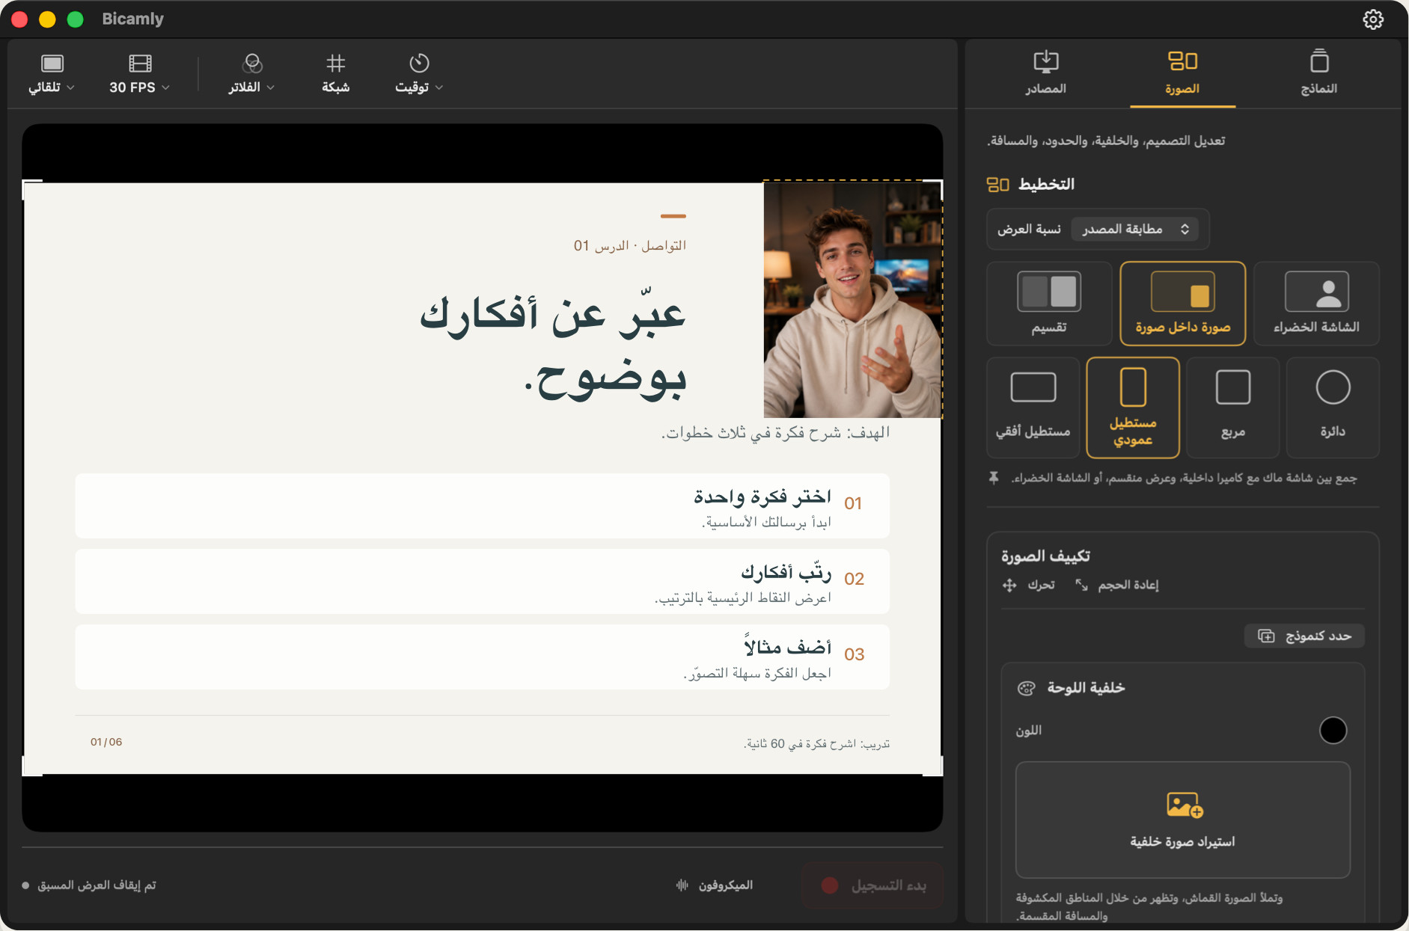The height and width of the screenshot is (931, 1409).
Task: Select the webcam picture-in-picture thumbnail
Action: point(852,299)
